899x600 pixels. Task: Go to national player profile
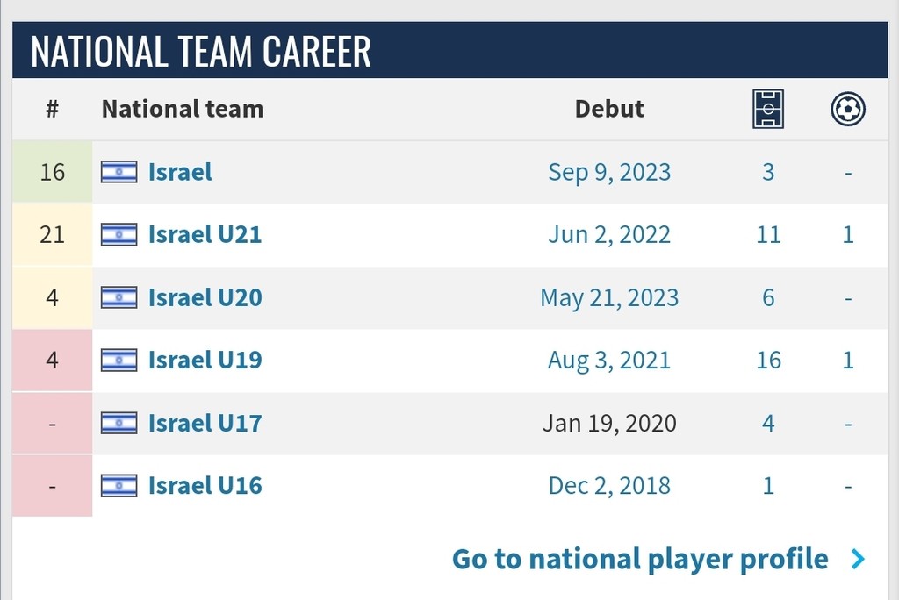coord(640,559)
